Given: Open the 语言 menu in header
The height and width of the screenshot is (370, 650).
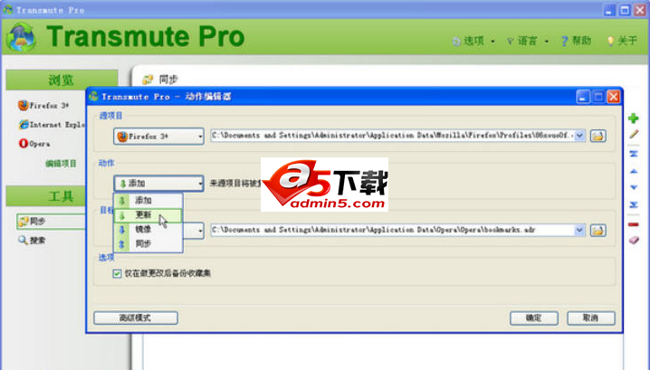Looking at the screenshot, I should click(x=527, y=41).
